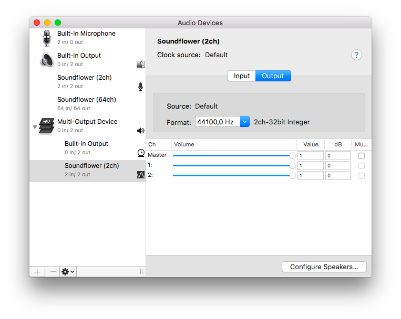Open the help question mark button
The image size is (401, 319).
356,55
